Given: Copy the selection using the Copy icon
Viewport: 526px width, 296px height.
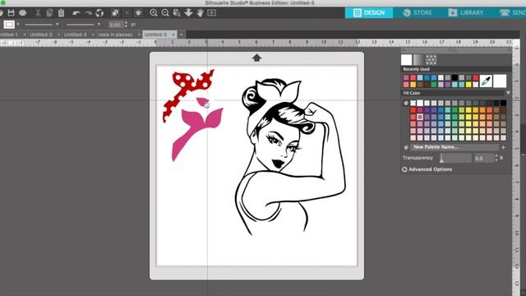Looking at the screenshot, I should 49,13.
